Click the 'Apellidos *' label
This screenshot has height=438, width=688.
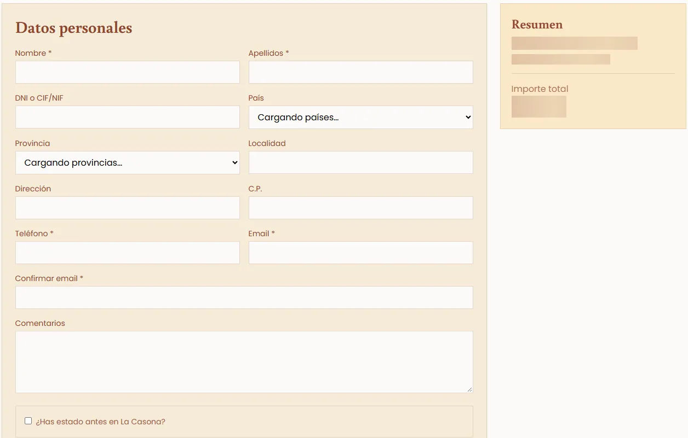[x=268, y=53]
